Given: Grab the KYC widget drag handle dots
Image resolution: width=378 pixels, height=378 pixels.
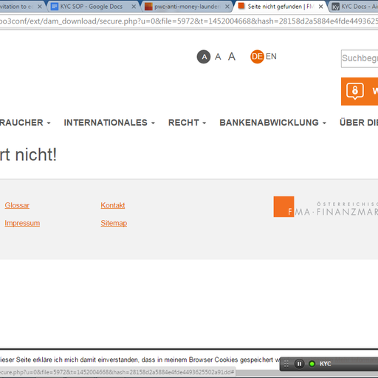Looking at the screenshot, I should point(286,364).
